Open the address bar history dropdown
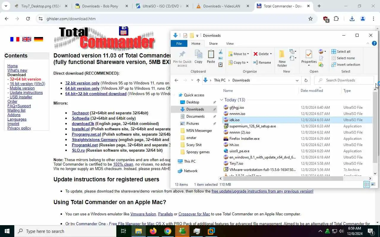The height and width of the screenshot is (237, 380). point(297,80)
